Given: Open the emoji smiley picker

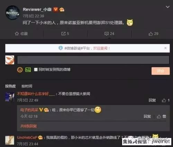Looking at the screenshot, I should (20, 70).
